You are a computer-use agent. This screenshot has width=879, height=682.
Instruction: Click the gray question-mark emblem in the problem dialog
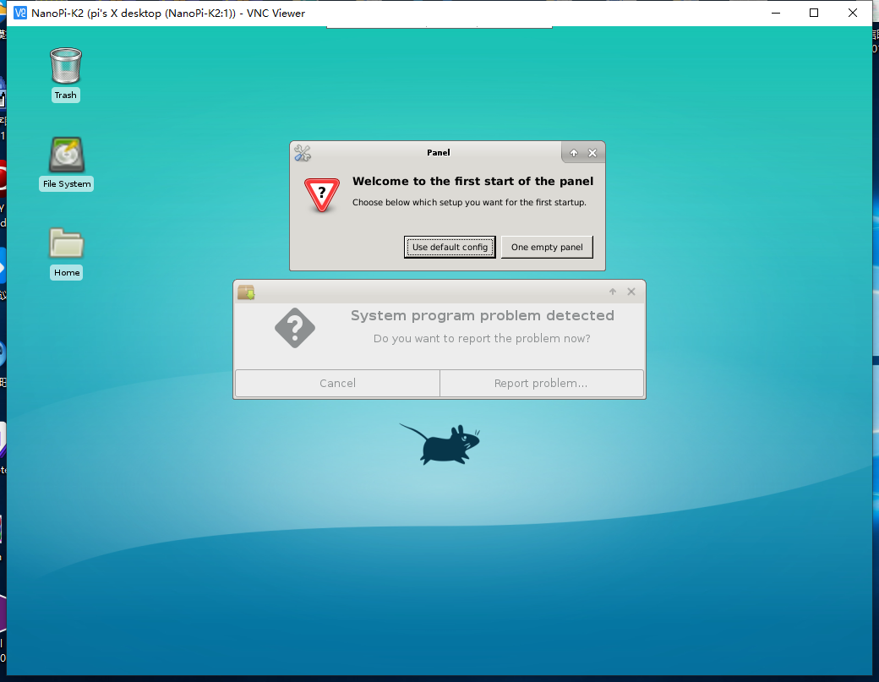click(x=295, y=328)
